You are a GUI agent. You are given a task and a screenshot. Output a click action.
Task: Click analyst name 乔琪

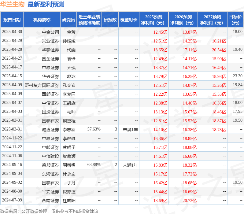pos(71,68)
